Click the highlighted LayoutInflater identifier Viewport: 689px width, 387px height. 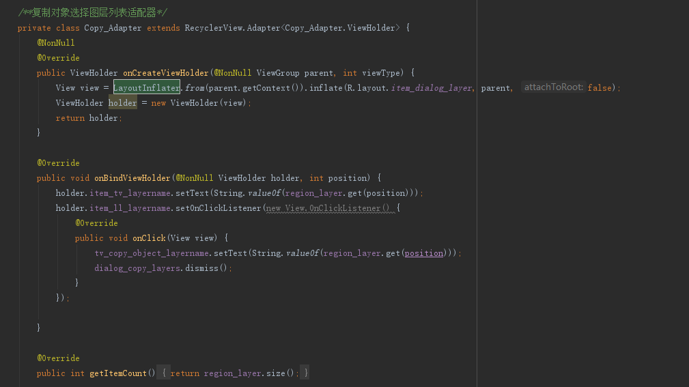(147, 87)
